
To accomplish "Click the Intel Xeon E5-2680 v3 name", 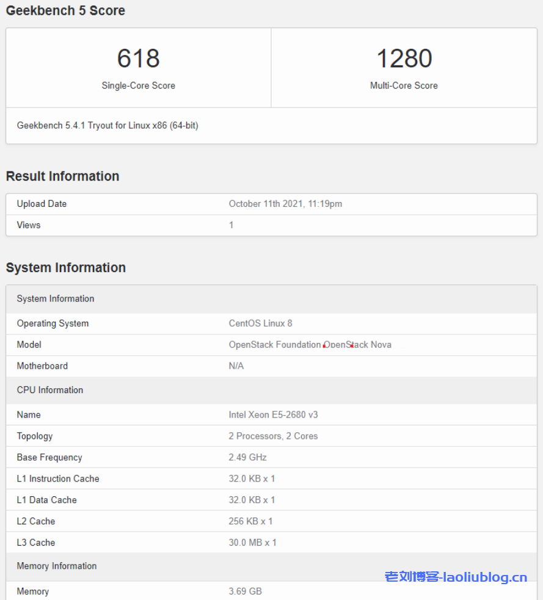I will 273,415.
